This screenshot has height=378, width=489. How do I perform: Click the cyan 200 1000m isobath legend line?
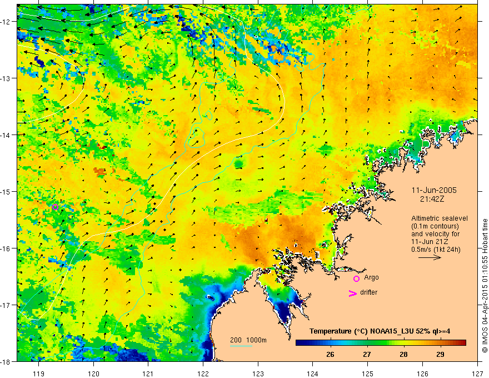click(x=241, y=346)
